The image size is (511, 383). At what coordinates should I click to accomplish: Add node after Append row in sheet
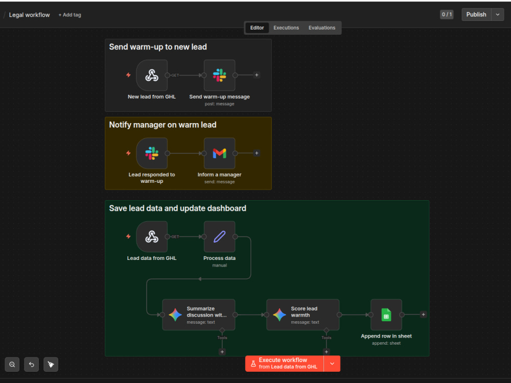(423, 315)
